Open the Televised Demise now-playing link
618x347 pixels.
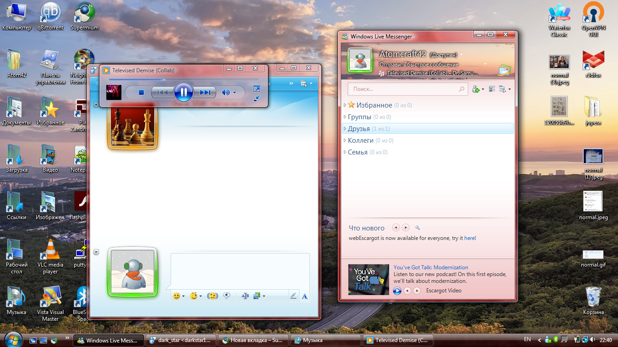click(432, 73)
